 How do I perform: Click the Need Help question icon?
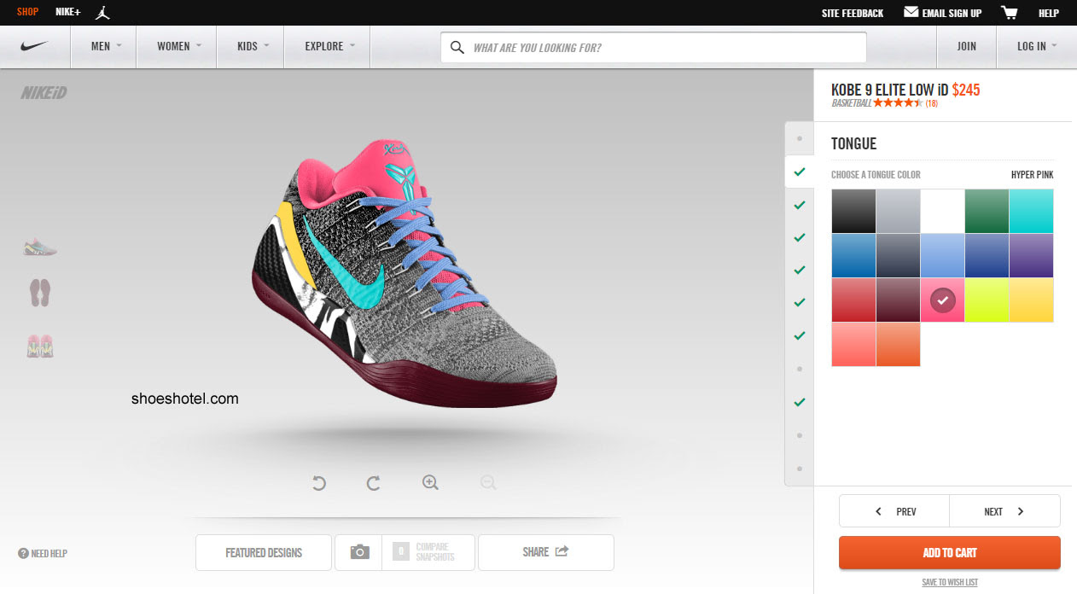pos(23,553)
